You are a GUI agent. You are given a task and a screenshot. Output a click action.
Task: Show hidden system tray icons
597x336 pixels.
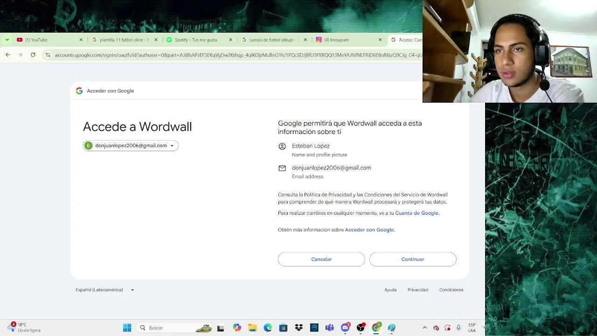point(424,328)
